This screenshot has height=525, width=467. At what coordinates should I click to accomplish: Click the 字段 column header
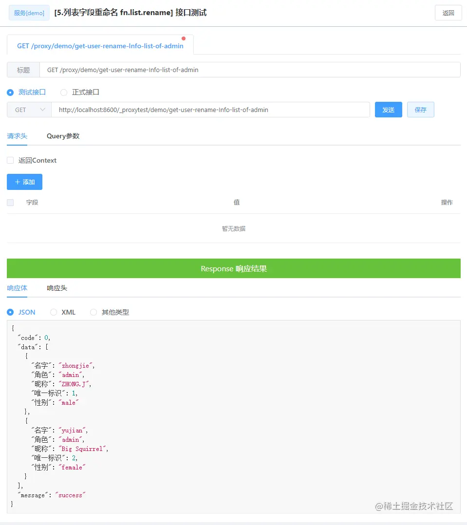[32, 202]
